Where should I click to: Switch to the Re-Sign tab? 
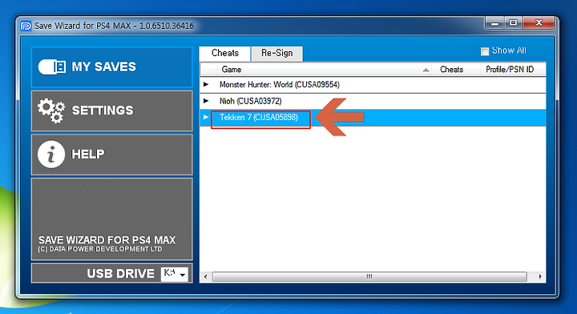point(277,54)
